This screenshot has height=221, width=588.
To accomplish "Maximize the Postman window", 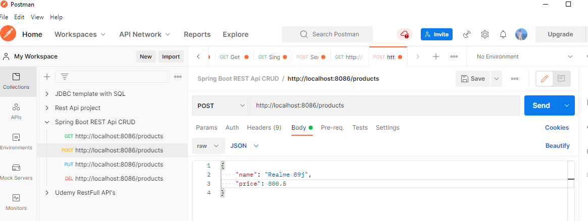I will click(x=568, y=4).
